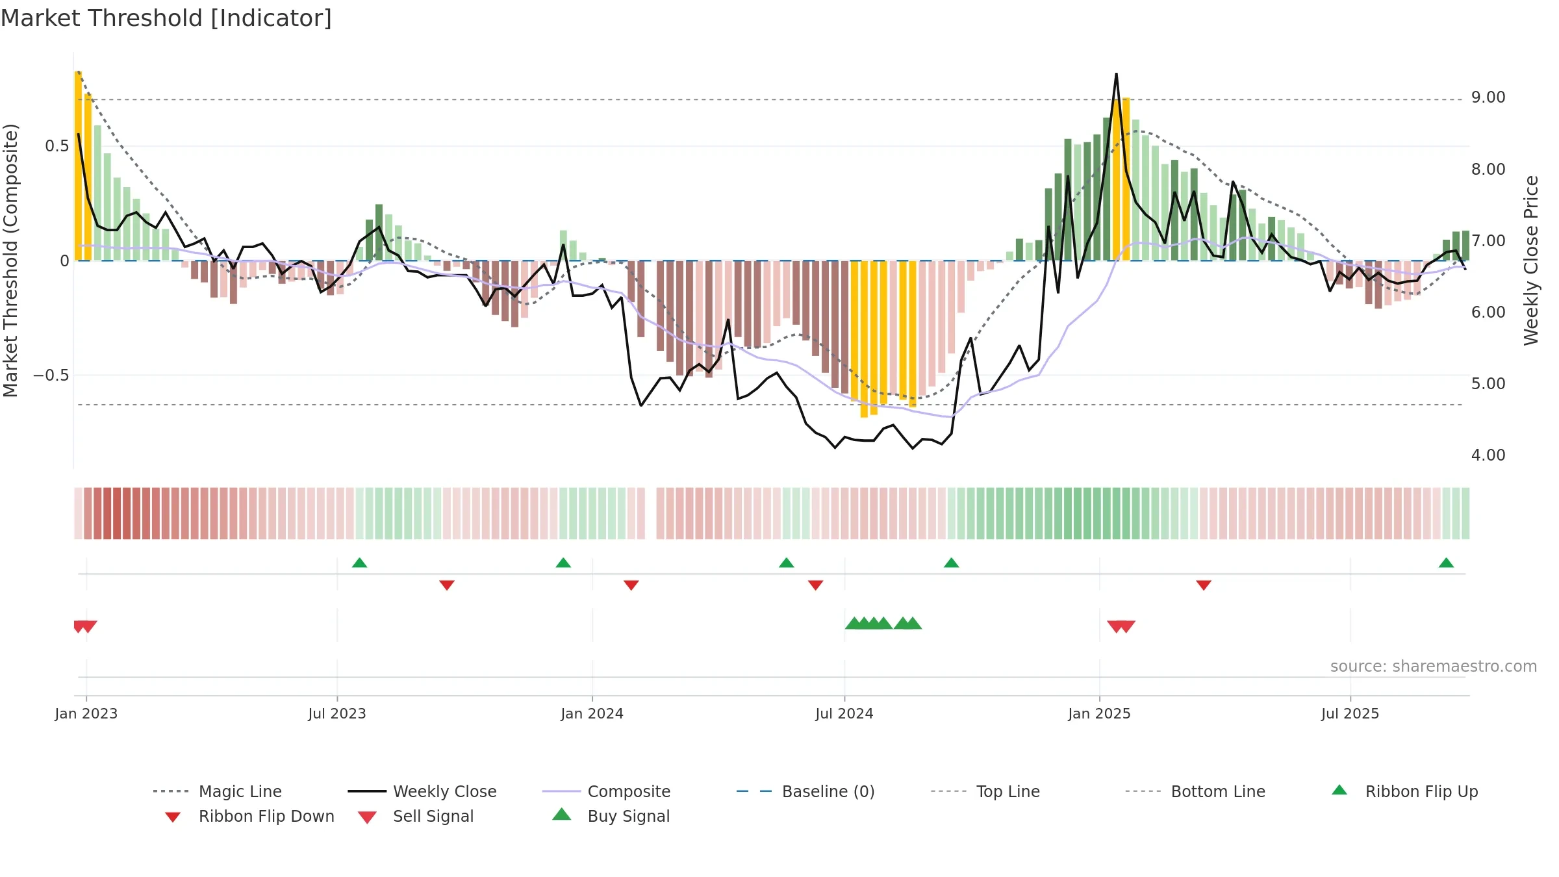Toggle the Weekly Close legend entry
Viewport: 1559px width, 877px height.
click(x=422, y=791)
